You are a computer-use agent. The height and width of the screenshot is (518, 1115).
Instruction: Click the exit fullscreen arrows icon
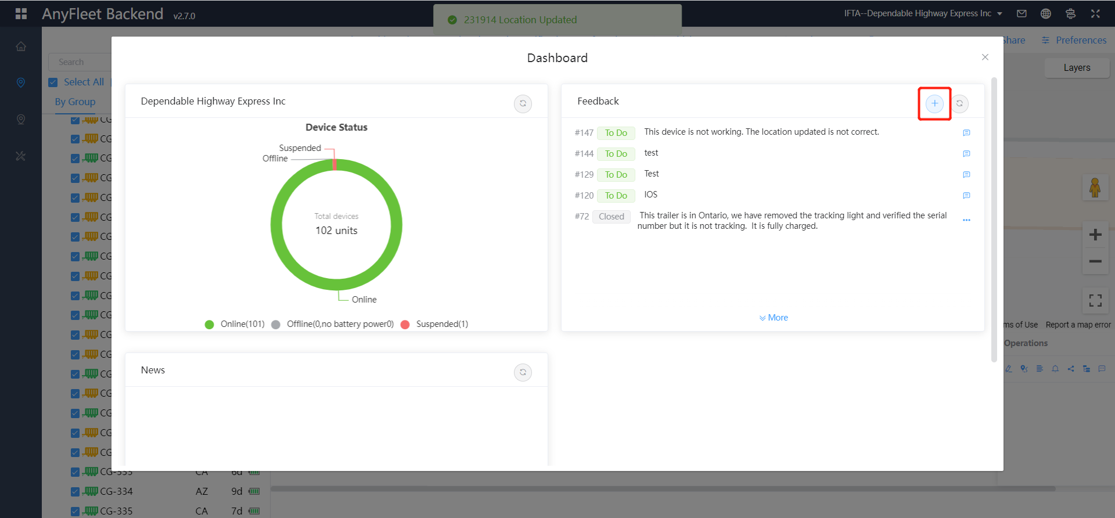[1095, 13]
